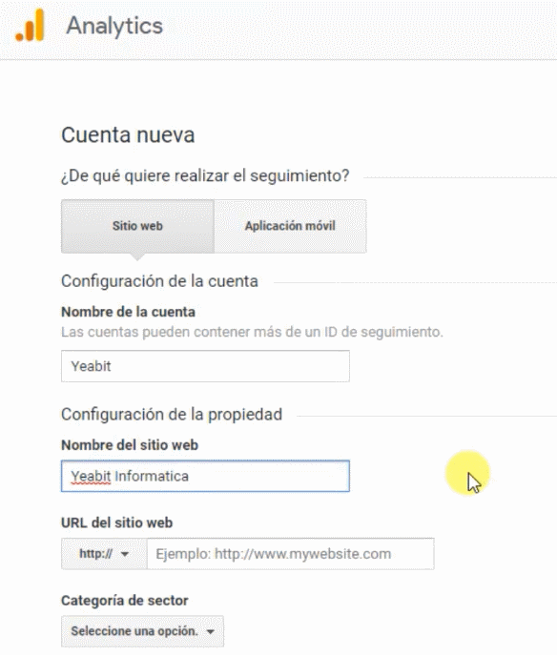Click the URL del sitio web label
The width and height of the screenshot is (557, 655).
click(117, 522)
